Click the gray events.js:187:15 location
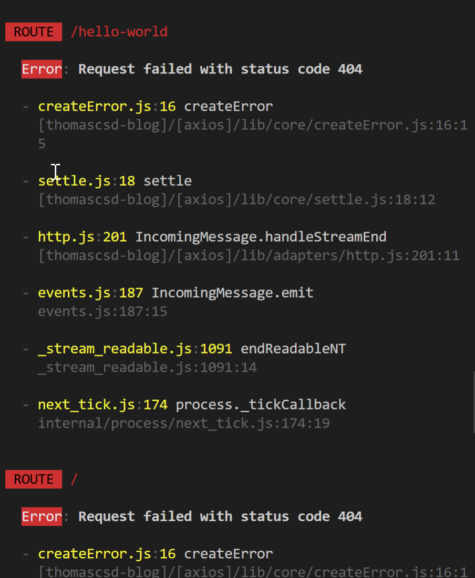 103,311
